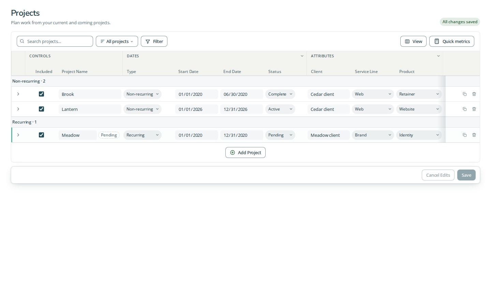The image size is (491, 307).
Task: Change Meadow's Brand service line
Action: pyautogui.click(x=373, y=135)
